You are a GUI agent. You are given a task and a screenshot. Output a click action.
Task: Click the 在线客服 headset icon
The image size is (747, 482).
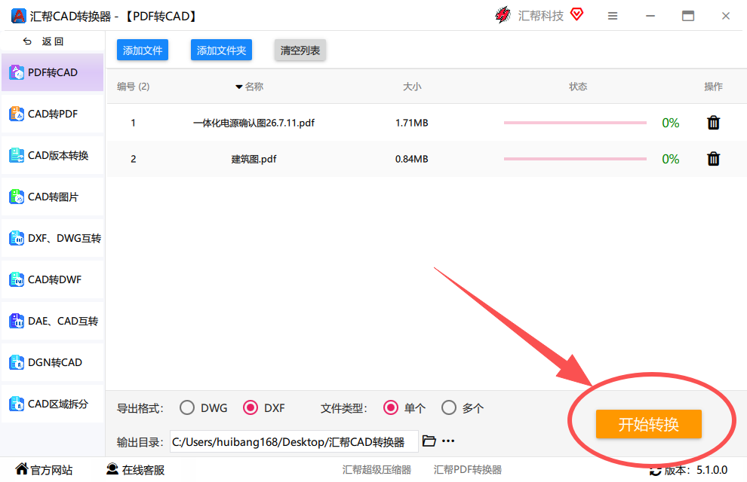coord(112,469)
